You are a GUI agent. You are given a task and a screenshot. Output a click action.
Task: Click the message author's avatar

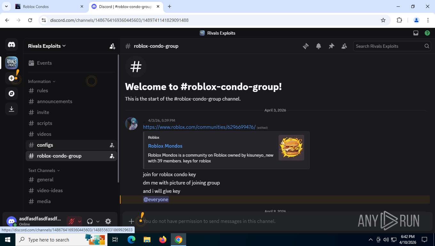131,124
